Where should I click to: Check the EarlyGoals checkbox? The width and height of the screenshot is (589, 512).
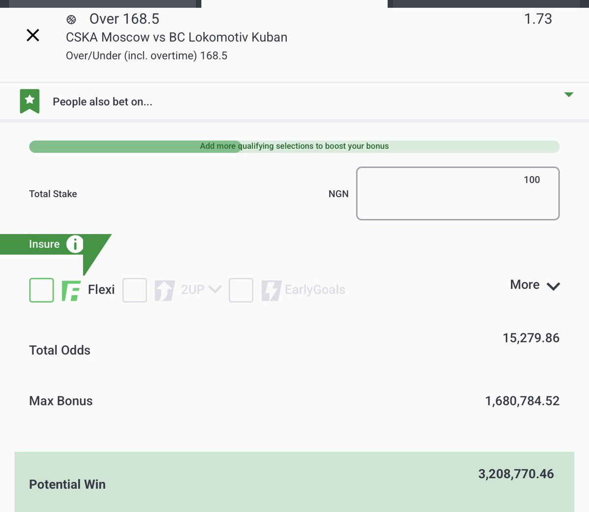[x=241, y=290]
